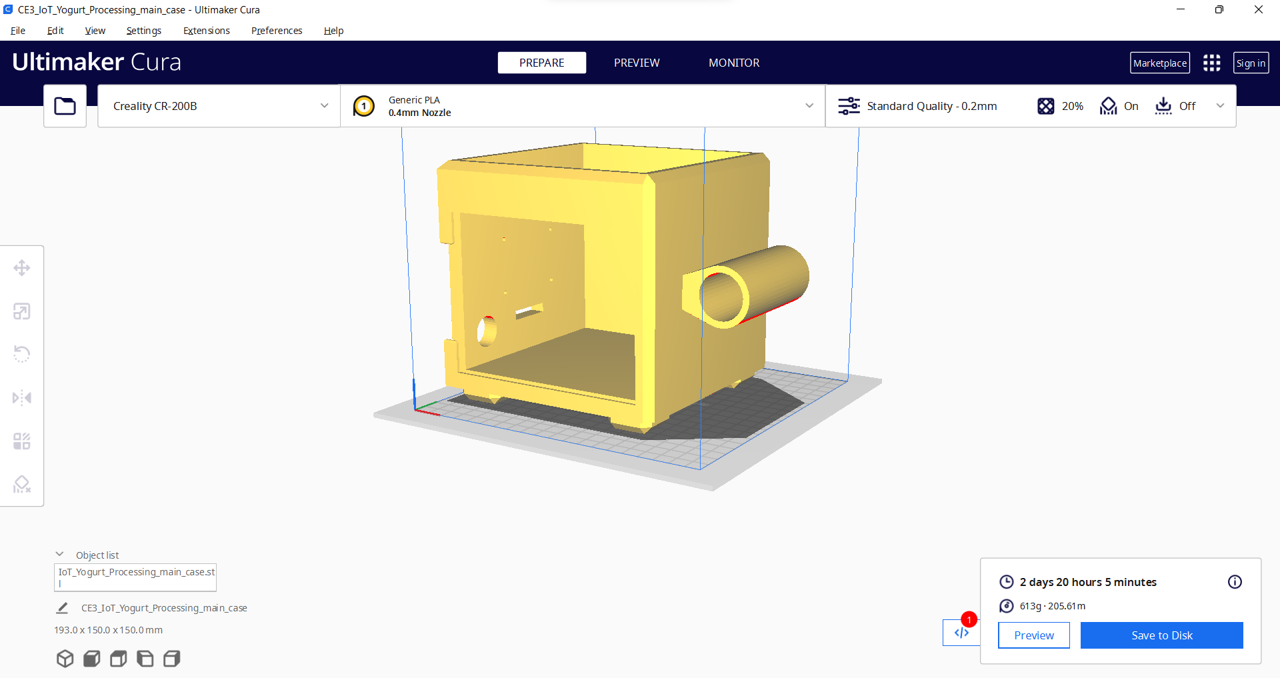Expand the Generic PLA material dropdown

[809, 105]
